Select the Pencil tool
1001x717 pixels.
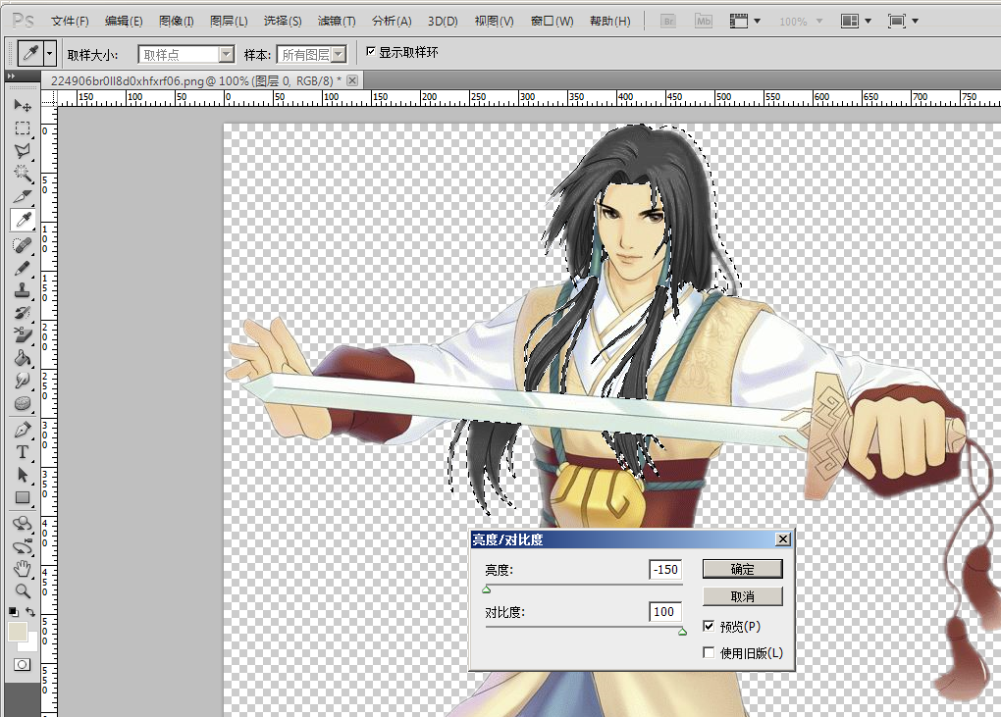point(23,268)
